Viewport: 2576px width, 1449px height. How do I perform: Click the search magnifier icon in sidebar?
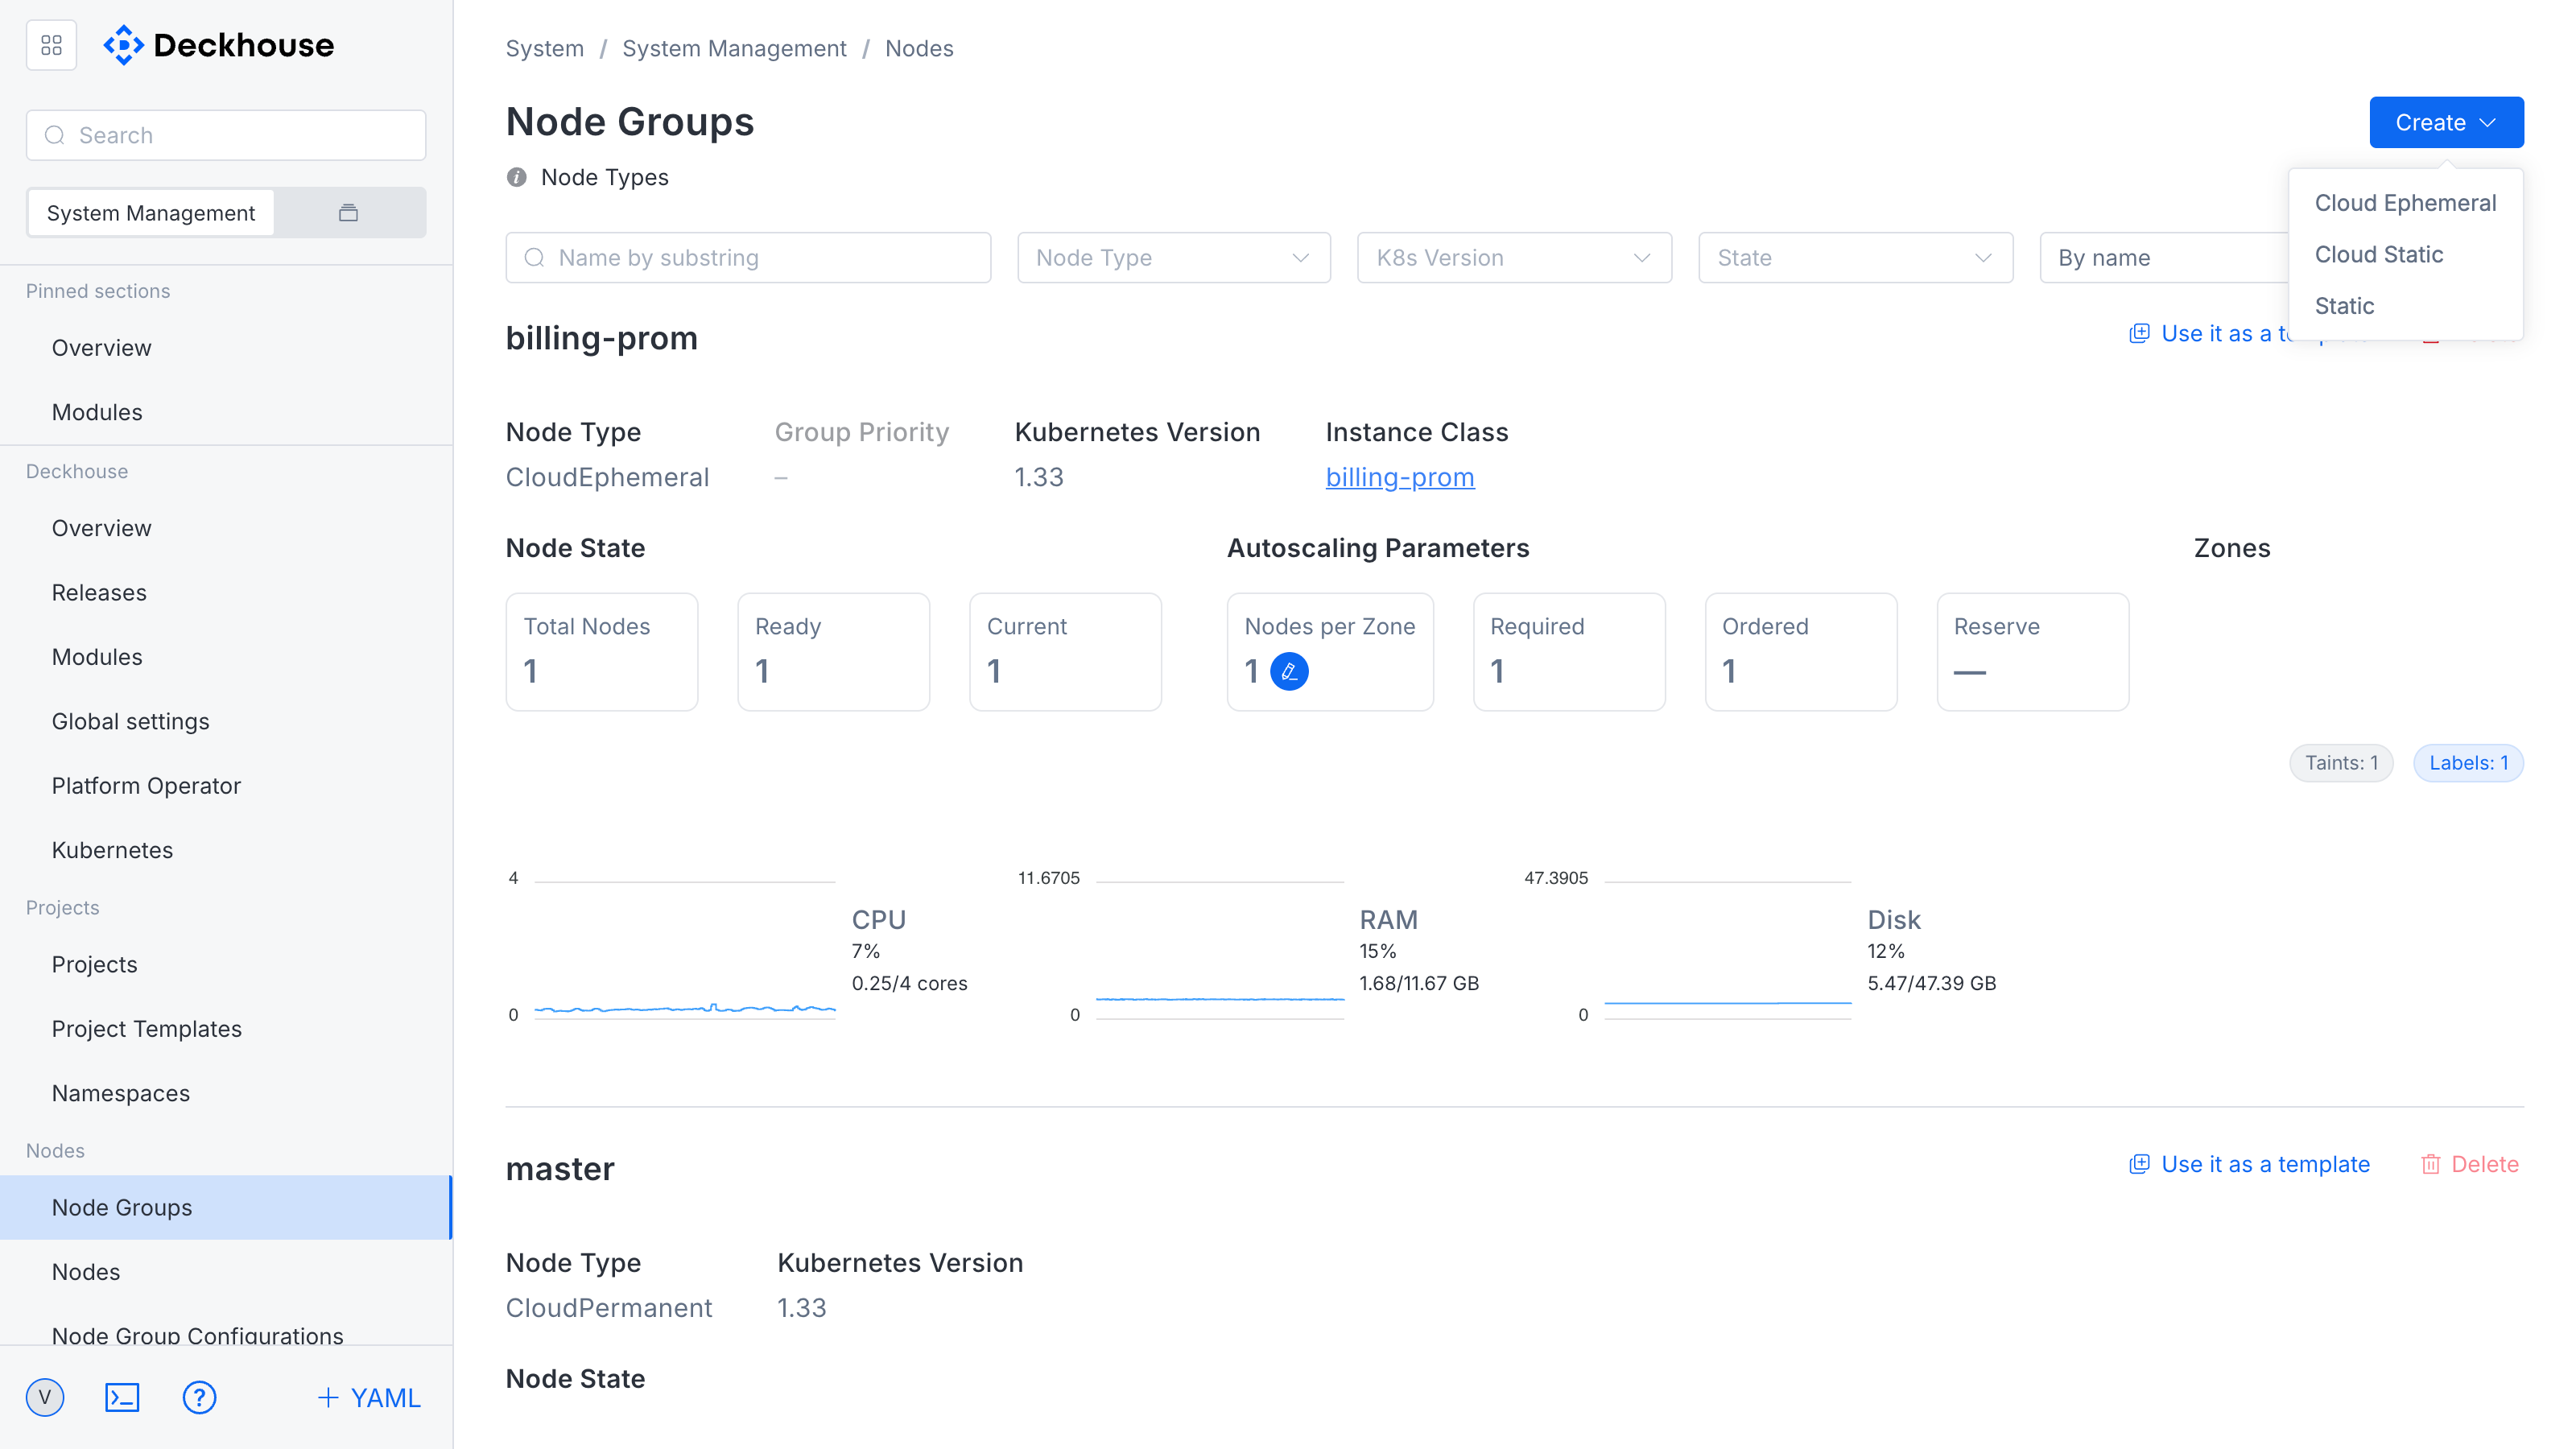(x=55, y=135)
